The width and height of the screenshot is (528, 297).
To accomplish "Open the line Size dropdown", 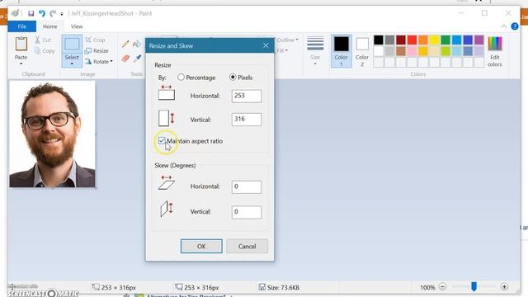I will pos(315,50).
